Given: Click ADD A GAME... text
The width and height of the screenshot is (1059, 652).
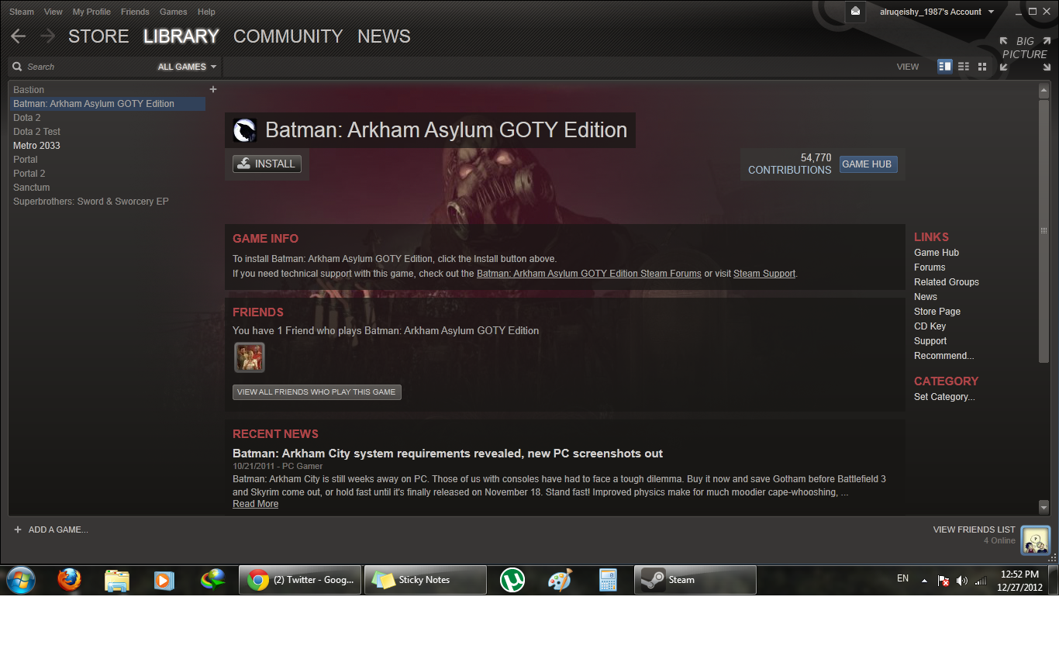Looking at the screenshot, I should (x=58, y=530).
